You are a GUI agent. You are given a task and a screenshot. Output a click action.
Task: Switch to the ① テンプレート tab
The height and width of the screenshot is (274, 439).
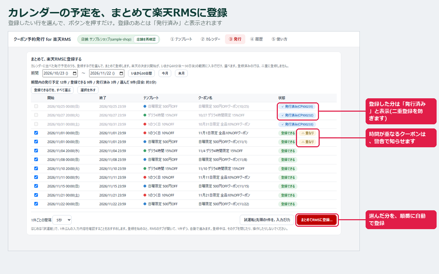pos(181,39)
